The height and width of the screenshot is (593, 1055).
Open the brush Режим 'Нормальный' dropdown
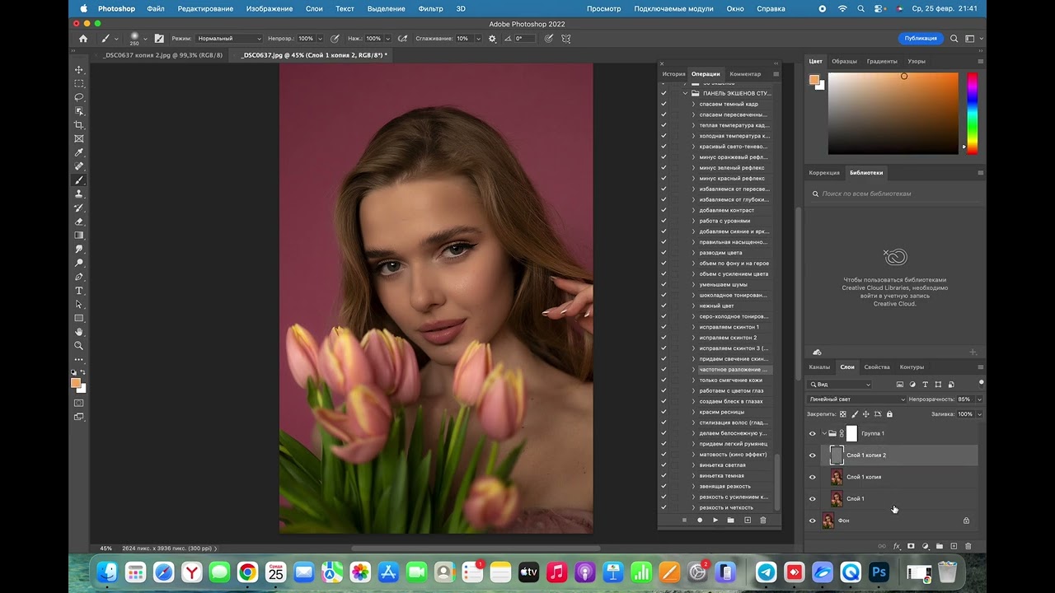(229, 39)
